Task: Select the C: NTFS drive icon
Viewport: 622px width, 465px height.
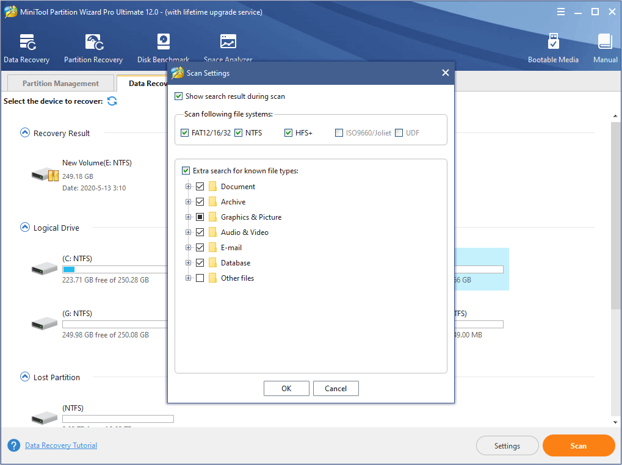Action: (45, 269)
